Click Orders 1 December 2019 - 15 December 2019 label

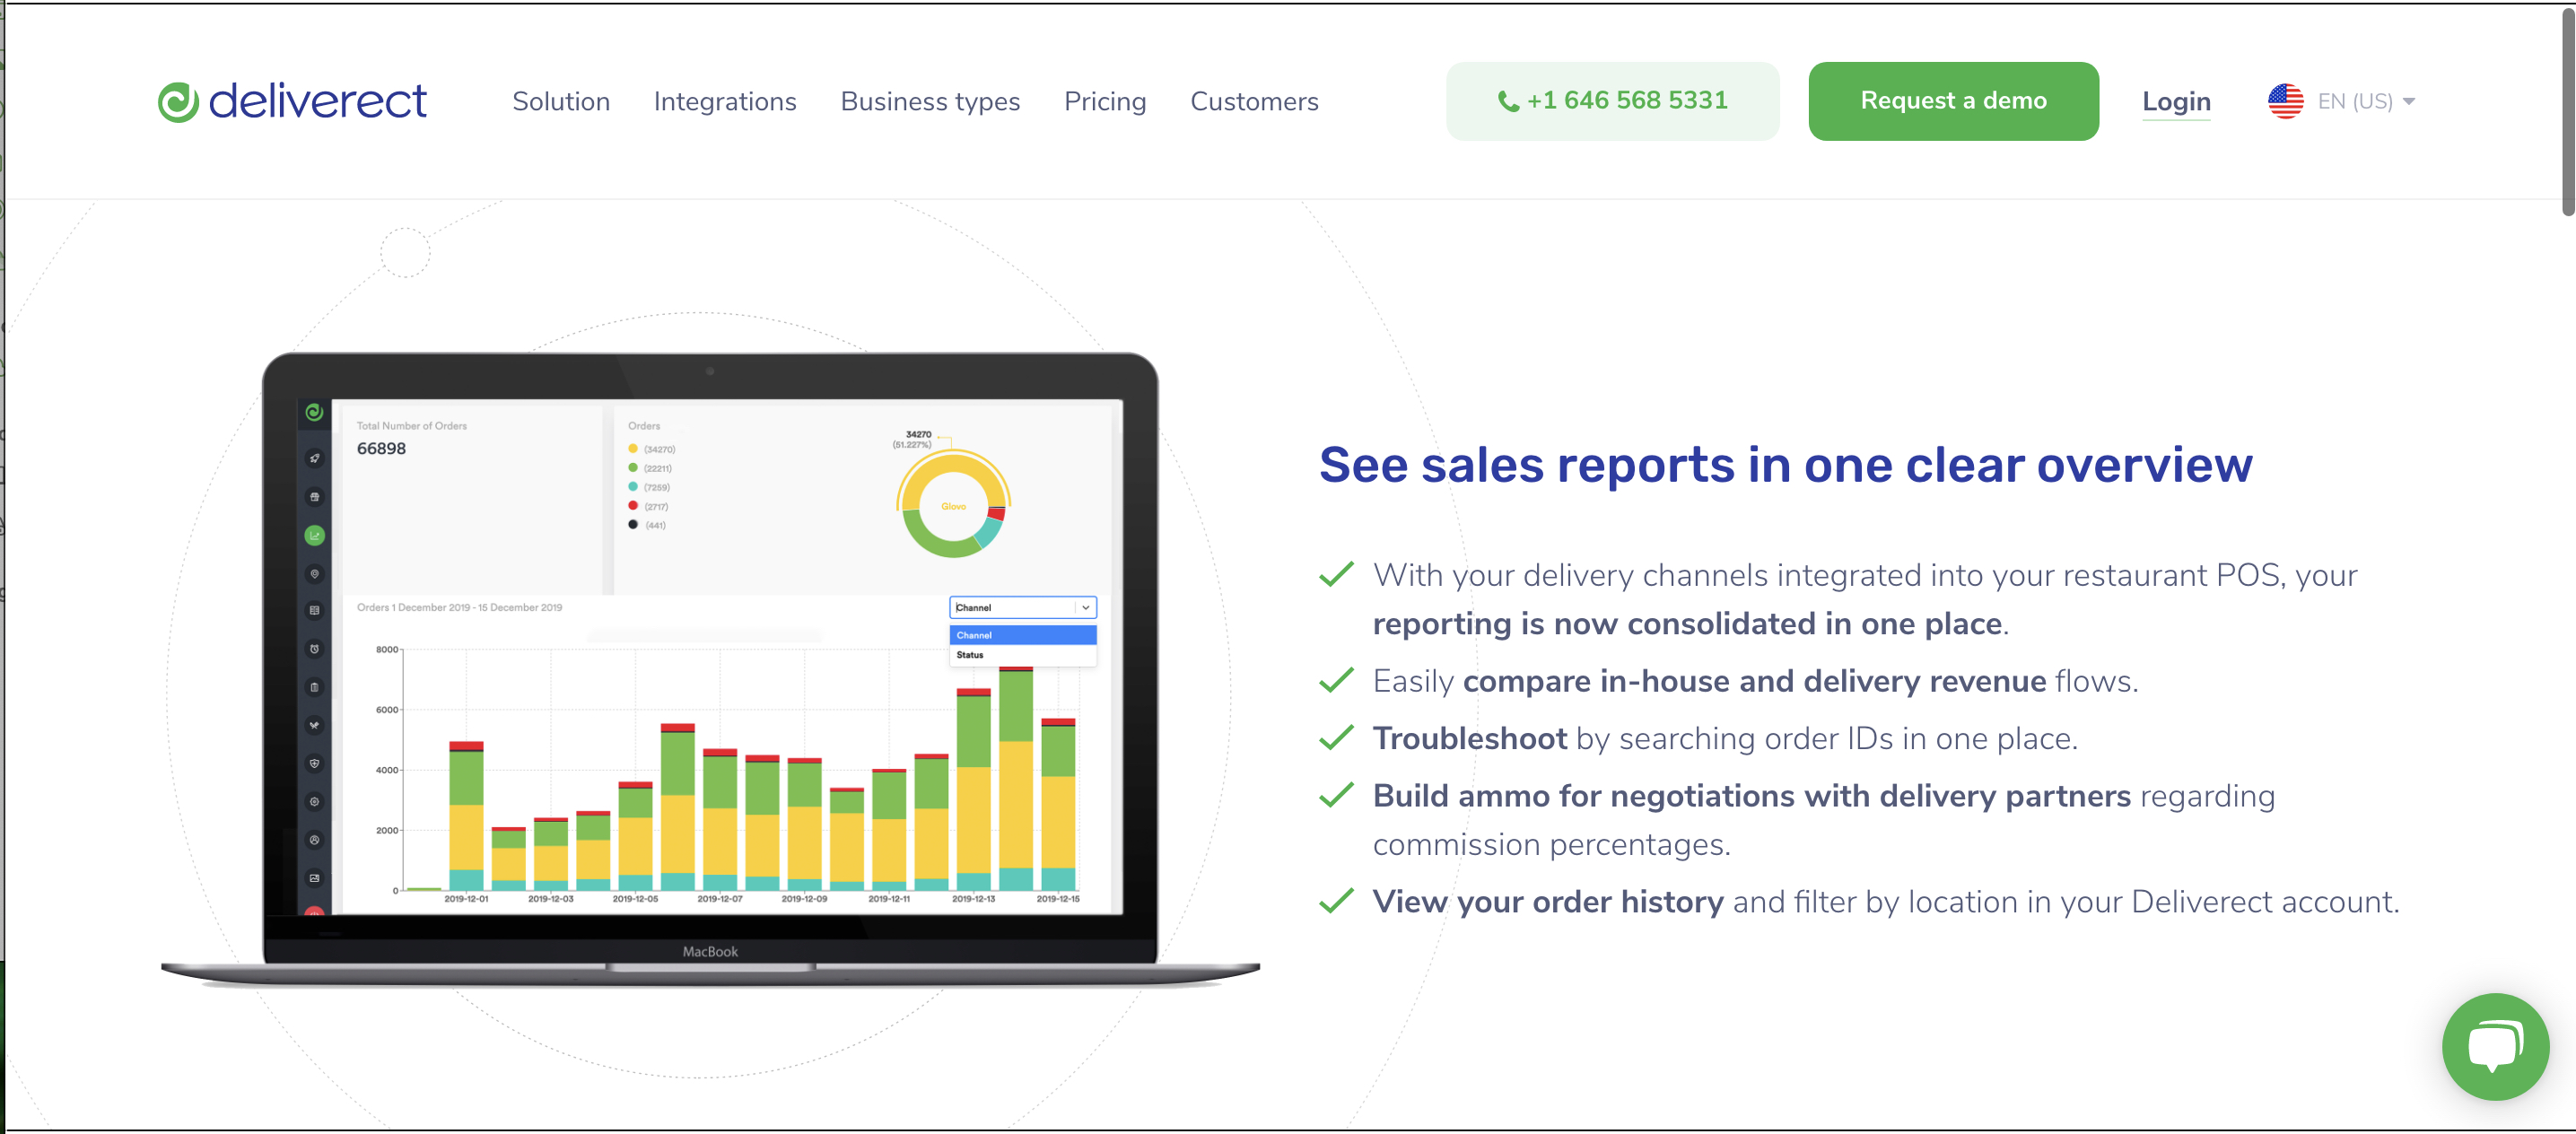coord(459,607)
